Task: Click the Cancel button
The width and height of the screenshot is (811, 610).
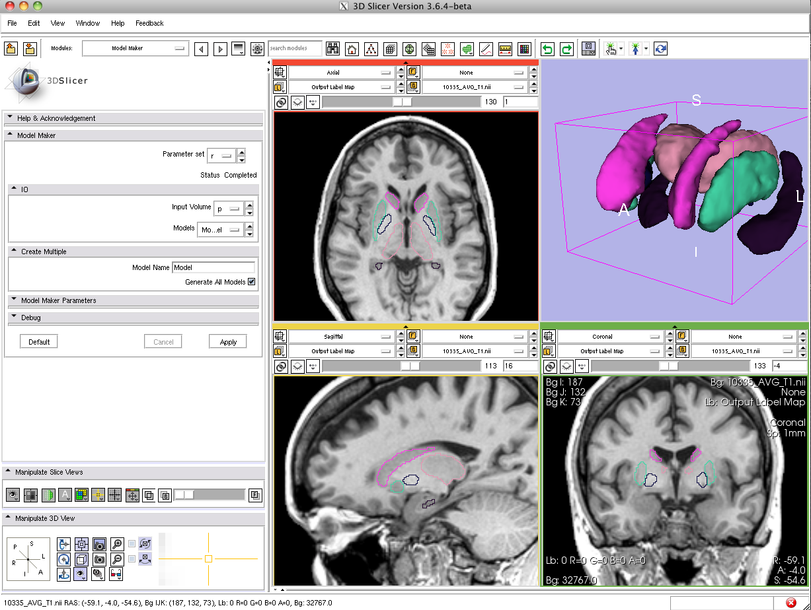Action: pos(163,342)
